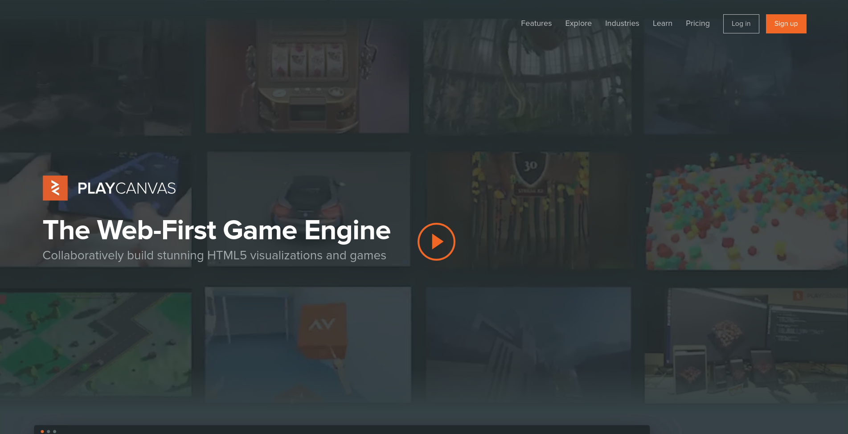The width and height of the screenshot is (848, 434).
Task: Open the glass greenhouse scene thumbnail
Action: click(x=527, y=76)
